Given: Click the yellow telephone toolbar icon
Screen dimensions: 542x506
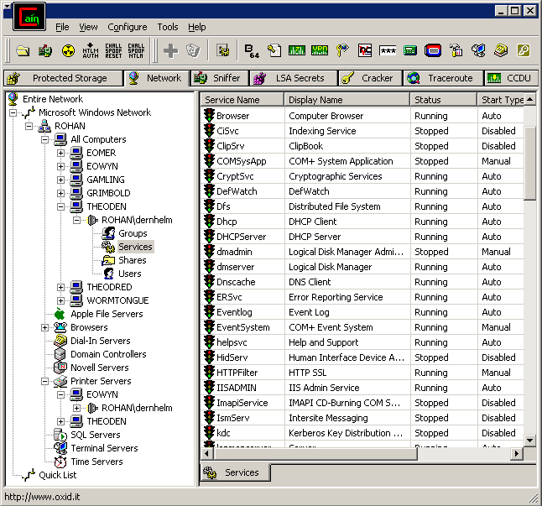Looking at the screenshot, I should tap(501, 51).
